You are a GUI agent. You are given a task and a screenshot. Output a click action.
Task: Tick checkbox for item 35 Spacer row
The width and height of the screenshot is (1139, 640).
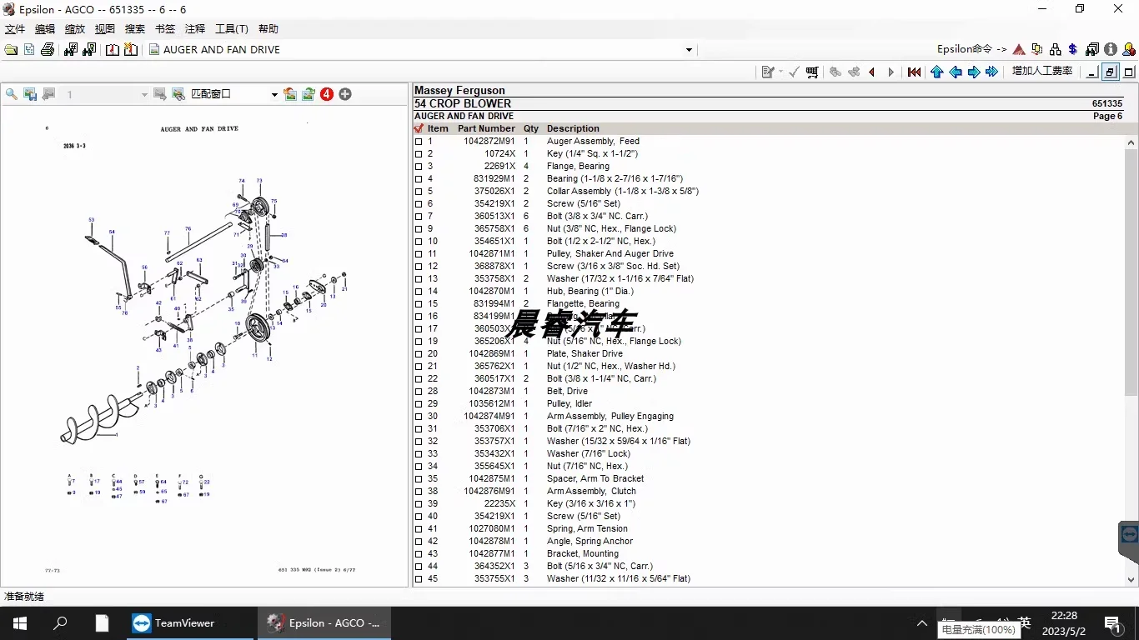(419, 479)
